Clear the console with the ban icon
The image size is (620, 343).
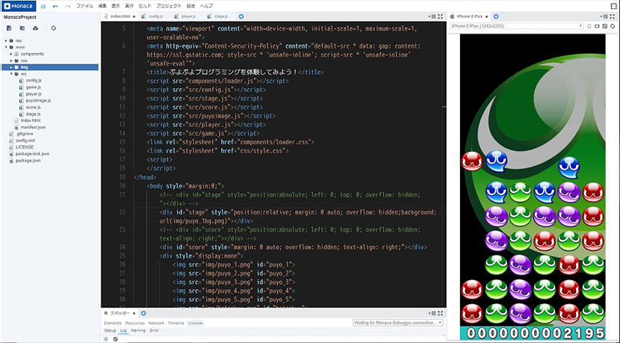116,339
